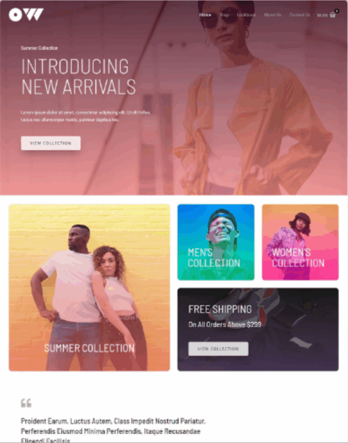Open the Summer Collection tile
The width and height of the screenshot is (348, 443).
(x=89, y=288)
